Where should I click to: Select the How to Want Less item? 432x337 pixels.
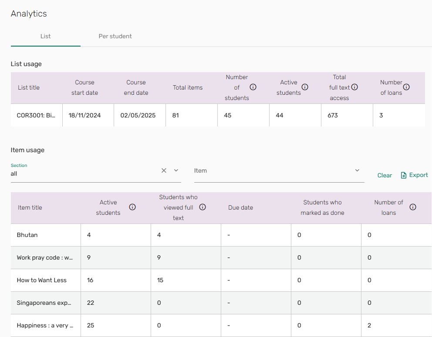tap(41, 280)
